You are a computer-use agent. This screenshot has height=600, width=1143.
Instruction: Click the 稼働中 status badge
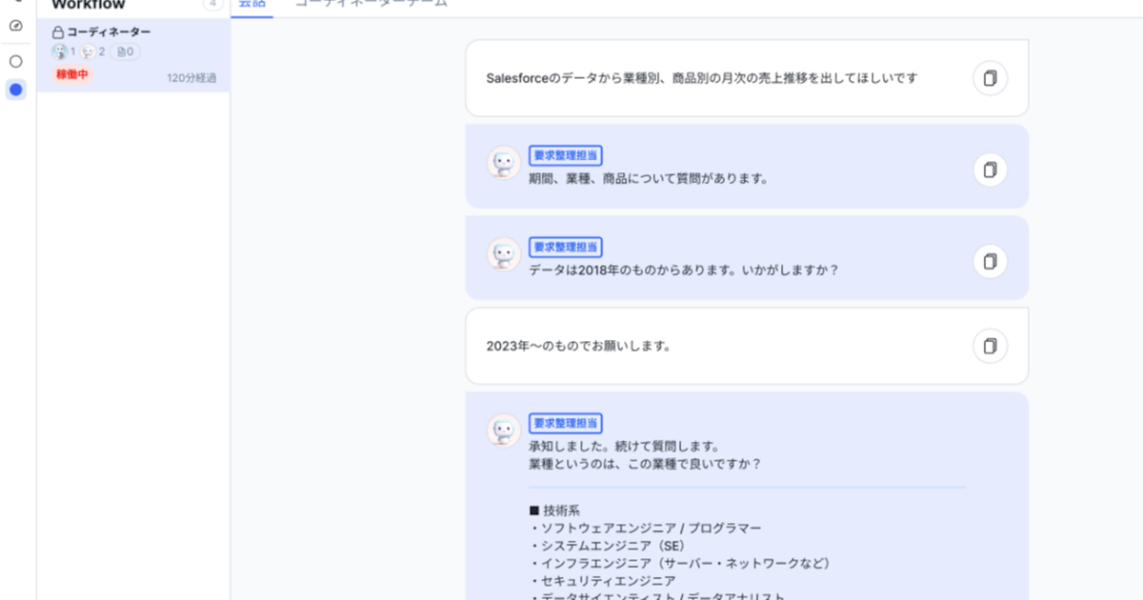tap(70, 74)
